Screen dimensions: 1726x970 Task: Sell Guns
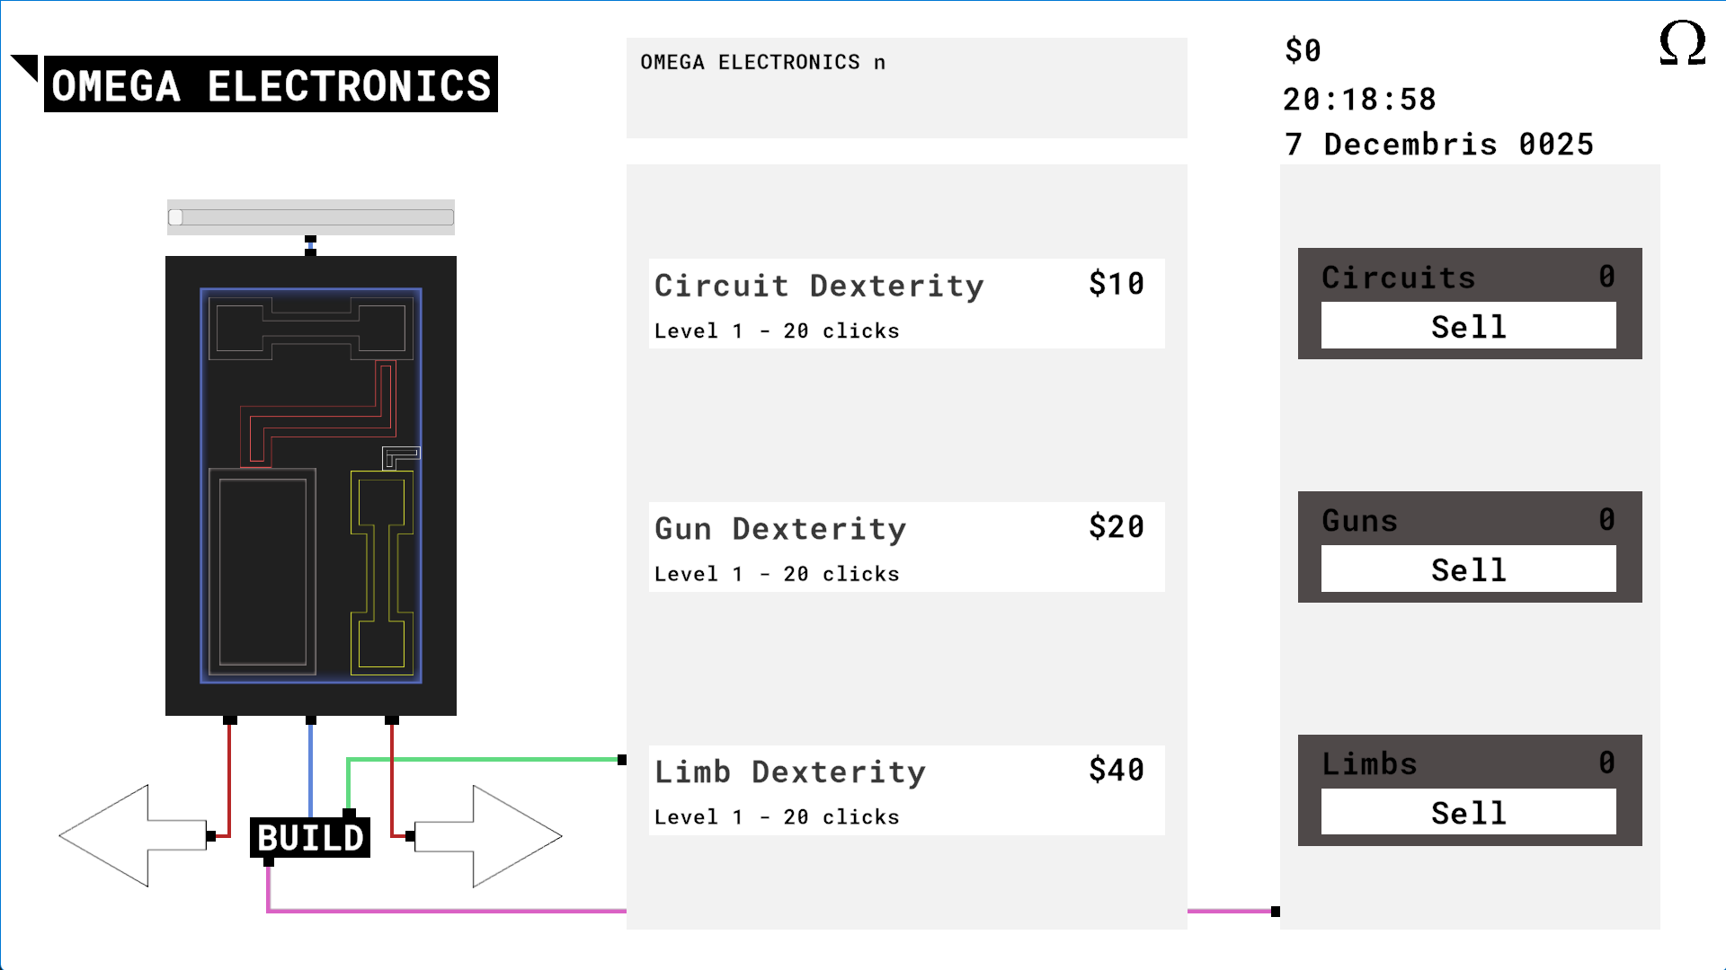point(1468,569)
